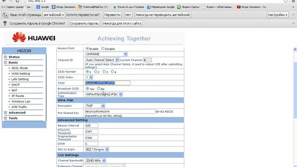
Task: Open the Auto Channel Select dropdown
Action: click(x=102, y=60)
